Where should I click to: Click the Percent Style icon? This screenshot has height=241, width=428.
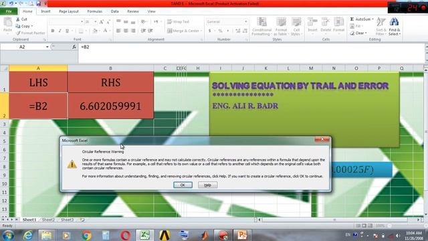point(220,31)
